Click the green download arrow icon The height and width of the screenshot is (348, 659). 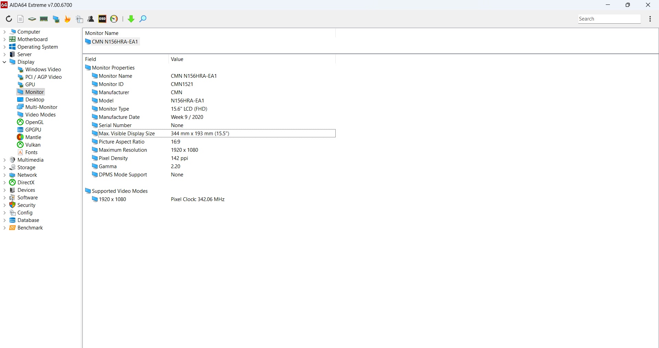131,19
